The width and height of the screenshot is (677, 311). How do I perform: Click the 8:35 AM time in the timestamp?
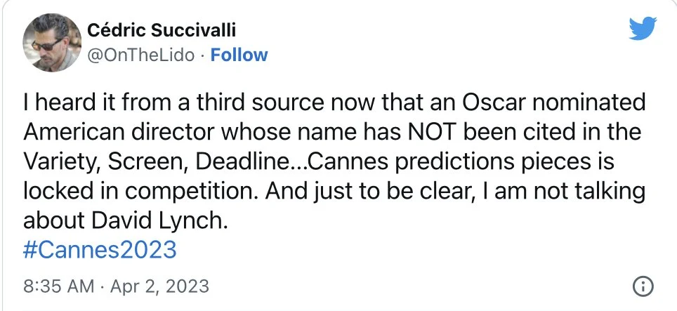tap(59, 286)
